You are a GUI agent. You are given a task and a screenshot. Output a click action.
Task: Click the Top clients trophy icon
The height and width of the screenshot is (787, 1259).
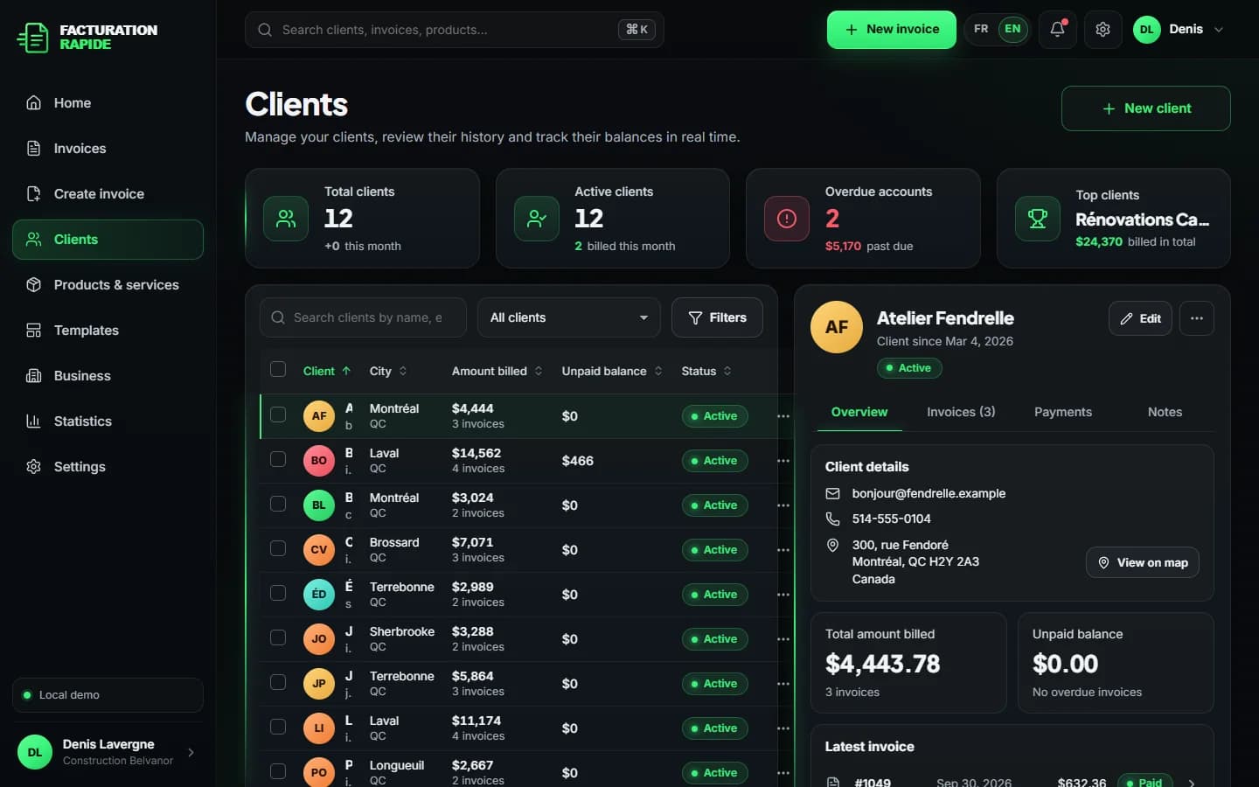pos(1038,219)
